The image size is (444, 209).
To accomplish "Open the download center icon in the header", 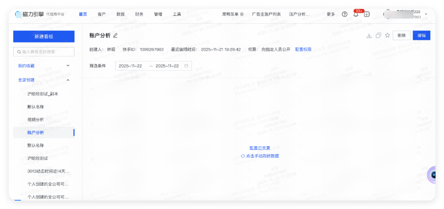I will point(367,14).
